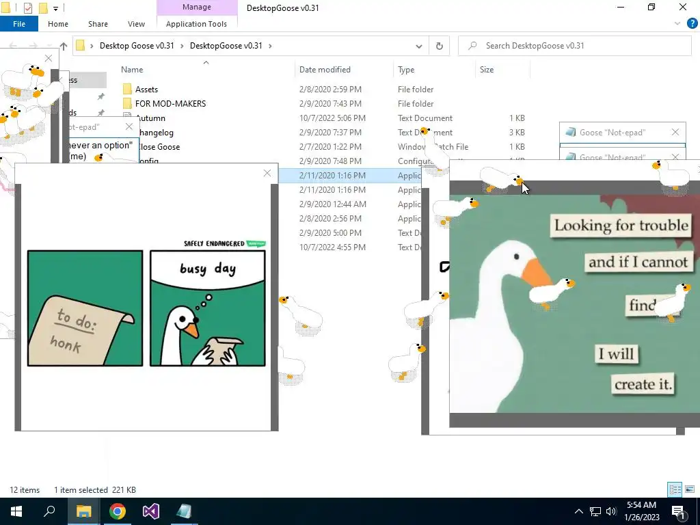The image size is (700, 525).
Task: Click the 2/9/2020 12:44 AM date cell
Action: [x=333, y=204]
